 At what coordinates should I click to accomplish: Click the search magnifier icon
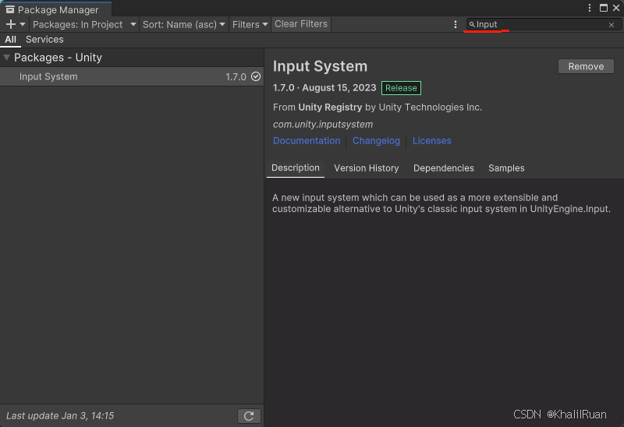(x=472, y=25)
